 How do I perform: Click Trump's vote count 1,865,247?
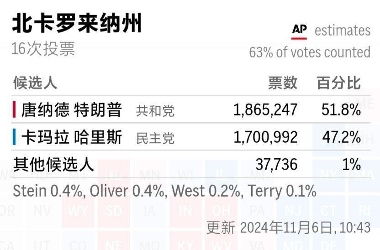(265, 109)
